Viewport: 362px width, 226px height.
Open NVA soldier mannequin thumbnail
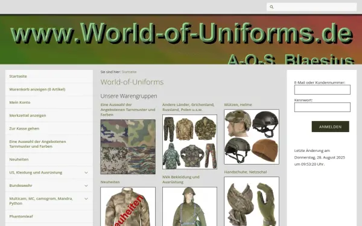click(x=189, y=206)
